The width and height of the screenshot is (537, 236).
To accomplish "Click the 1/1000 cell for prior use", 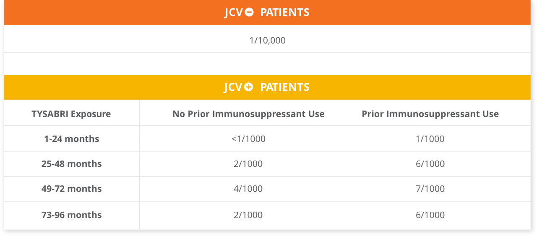I will (x=430, y=139).
